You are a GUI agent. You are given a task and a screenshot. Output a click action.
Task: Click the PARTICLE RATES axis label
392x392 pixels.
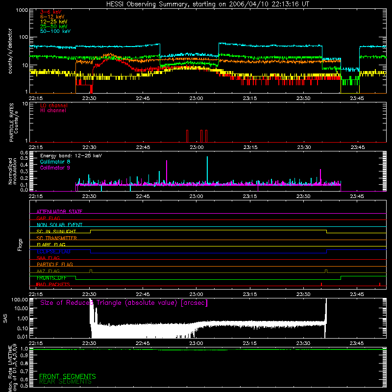tap(14, 122)
